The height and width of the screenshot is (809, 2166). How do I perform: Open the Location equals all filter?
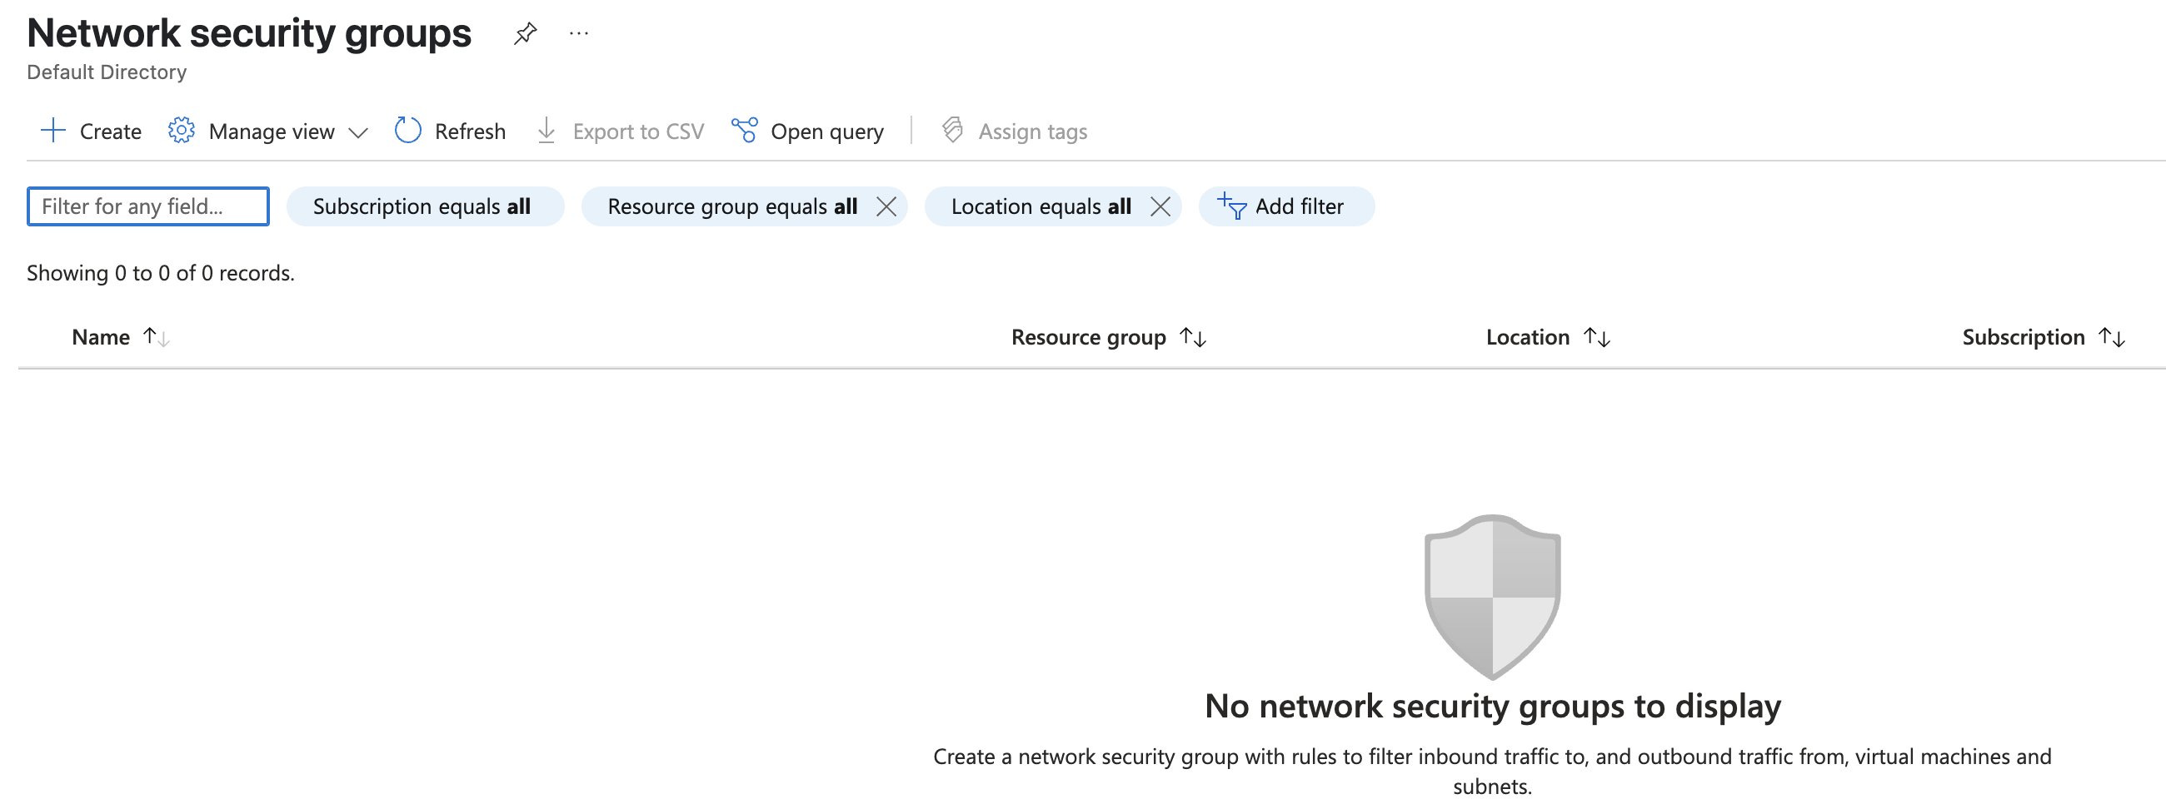pos(1041,206)
